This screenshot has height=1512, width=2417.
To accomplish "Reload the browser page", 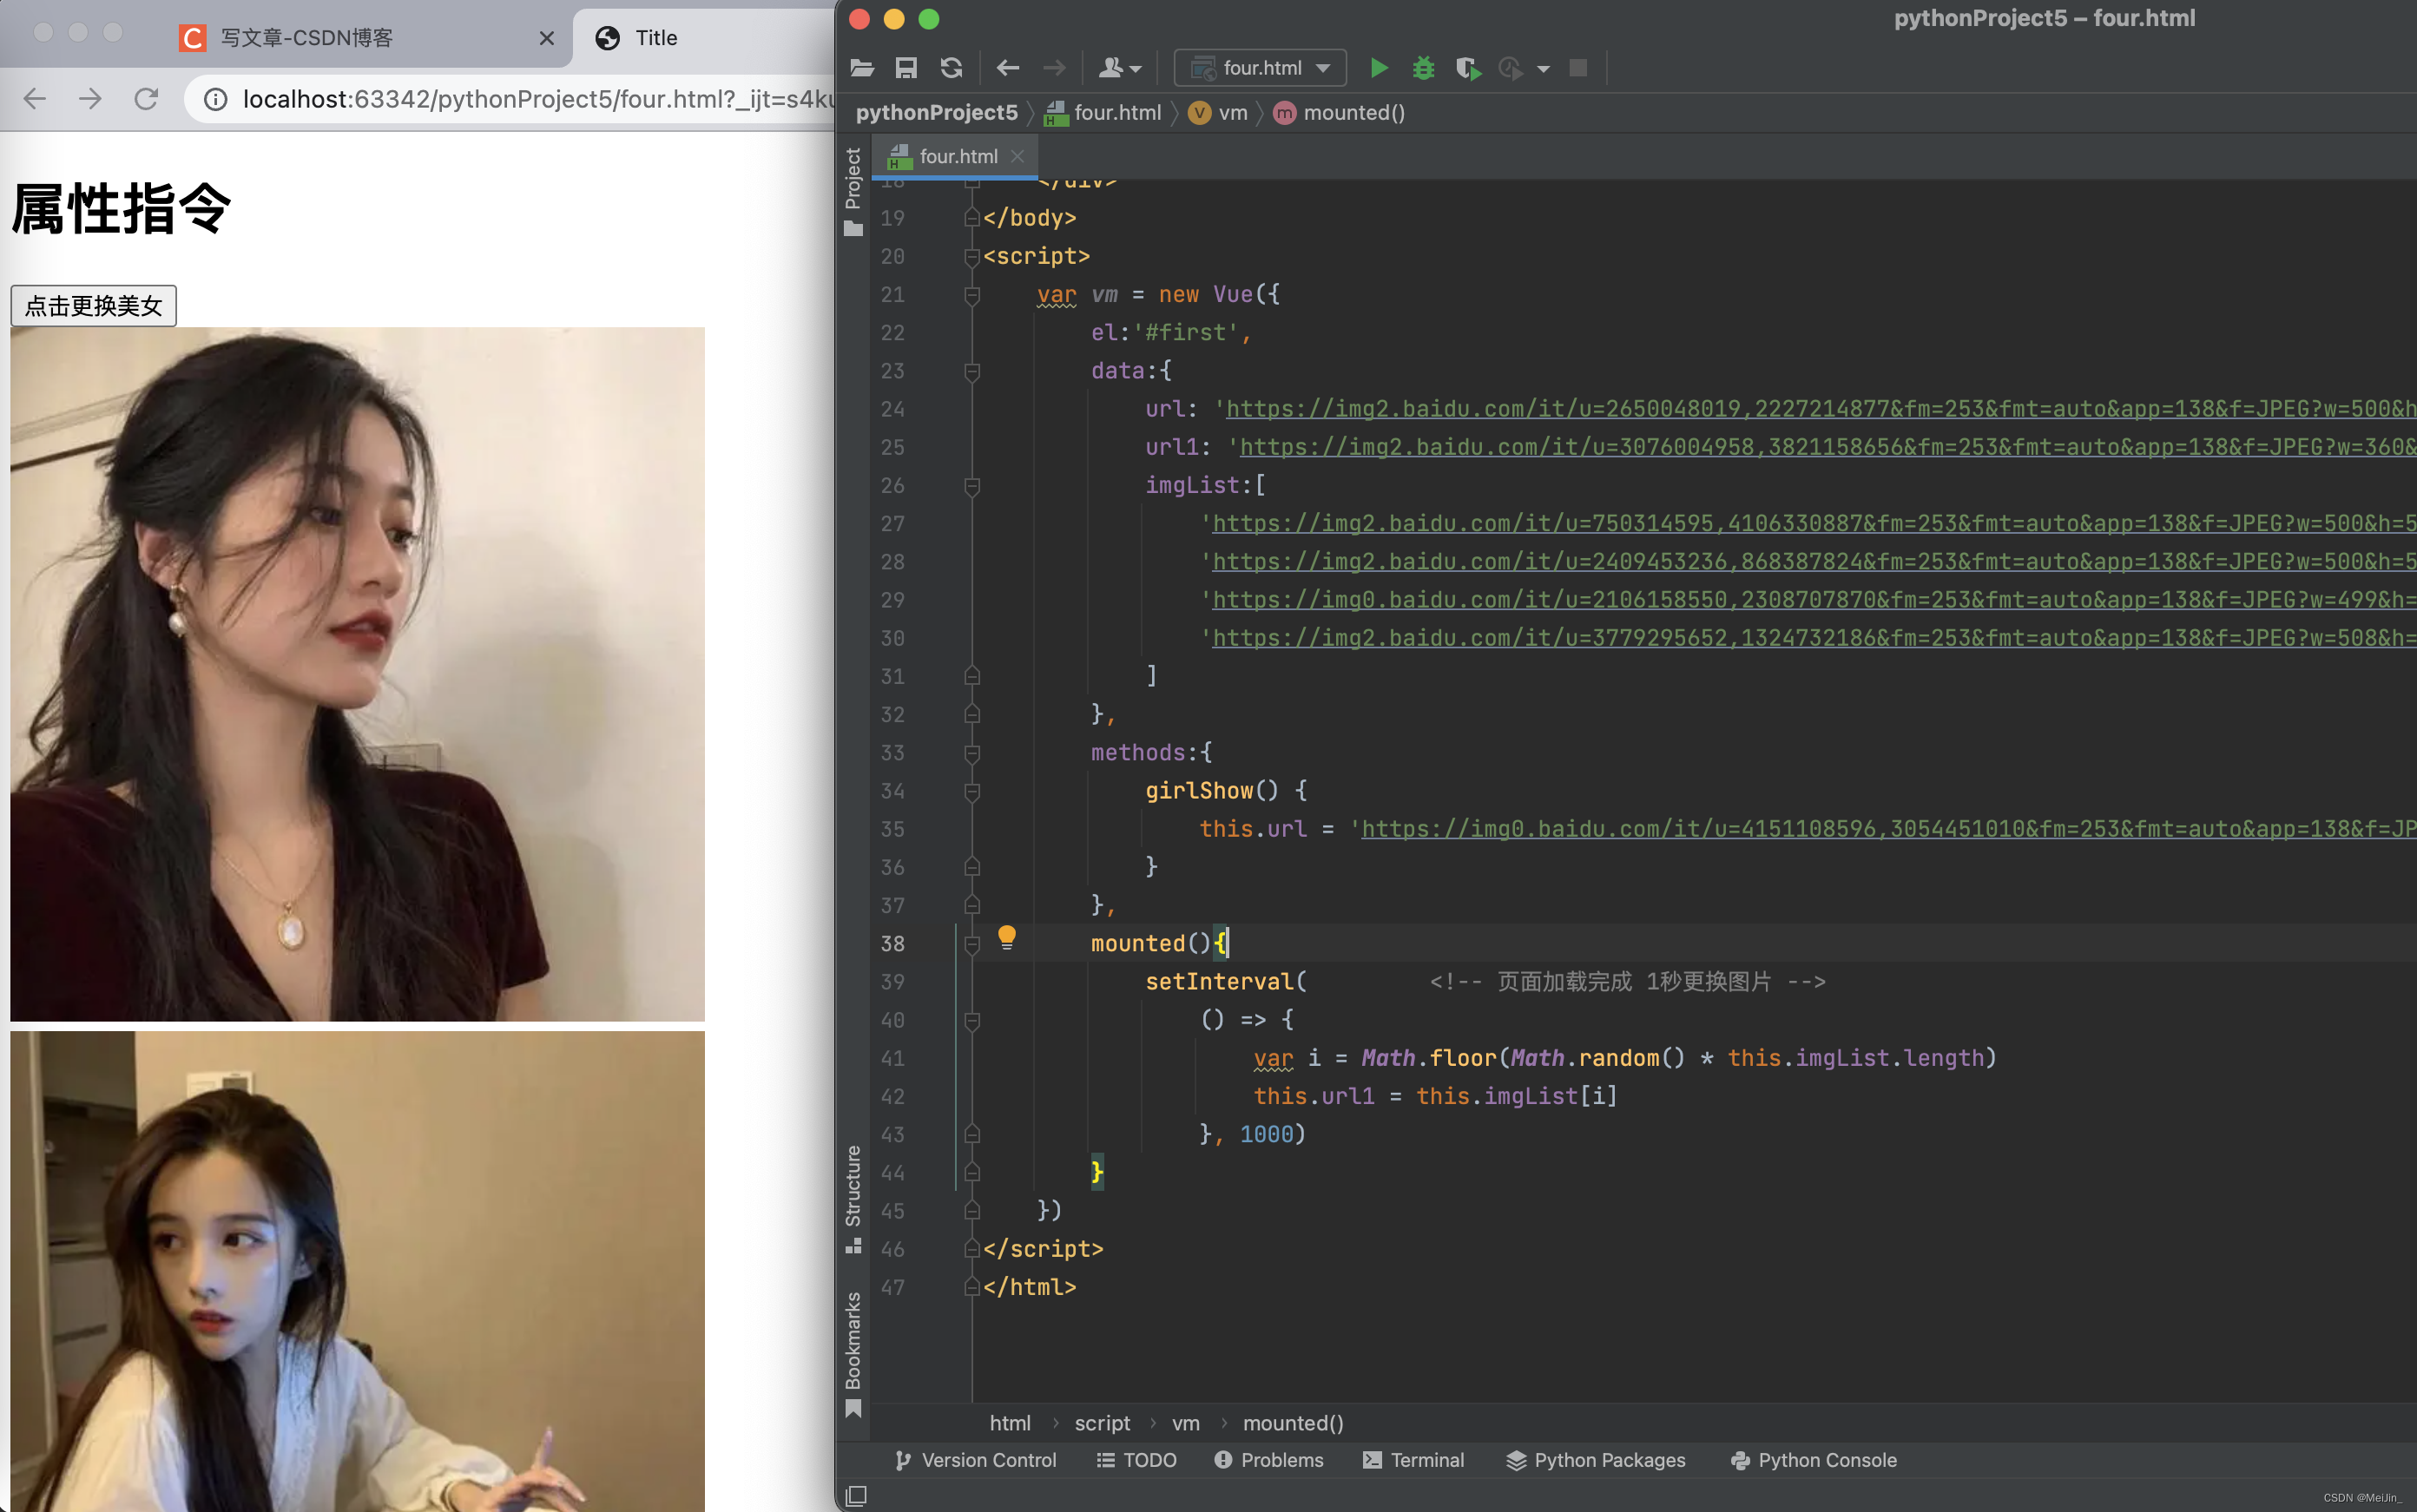I will [x=146, y=99].
